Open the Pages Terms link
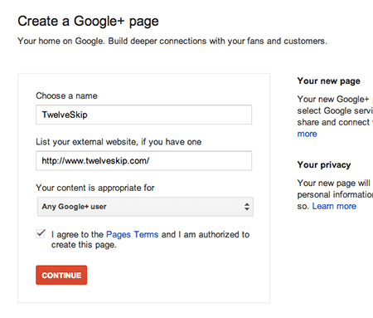This screenshot has height=318, width=373. pyautogui.click(x=132, y=234)
